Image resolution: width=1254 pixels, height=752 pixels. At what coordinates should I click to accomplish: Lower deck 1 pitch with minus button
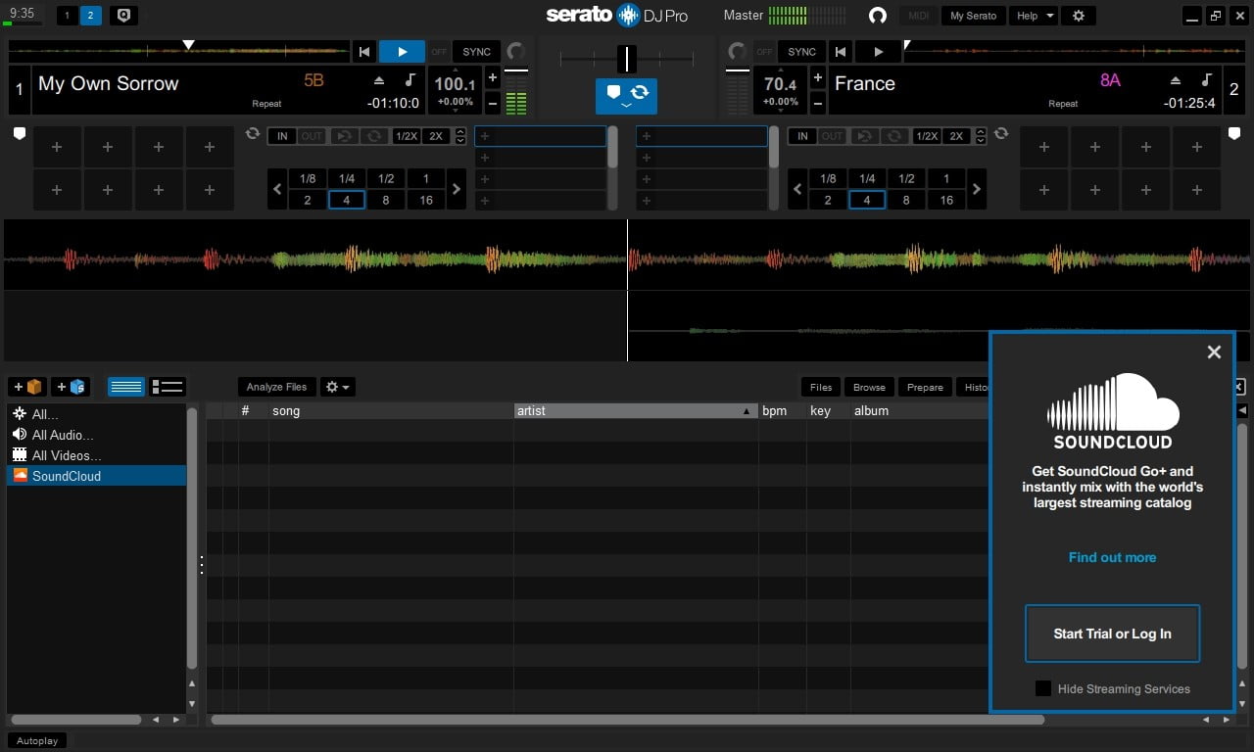pos(492,103)
